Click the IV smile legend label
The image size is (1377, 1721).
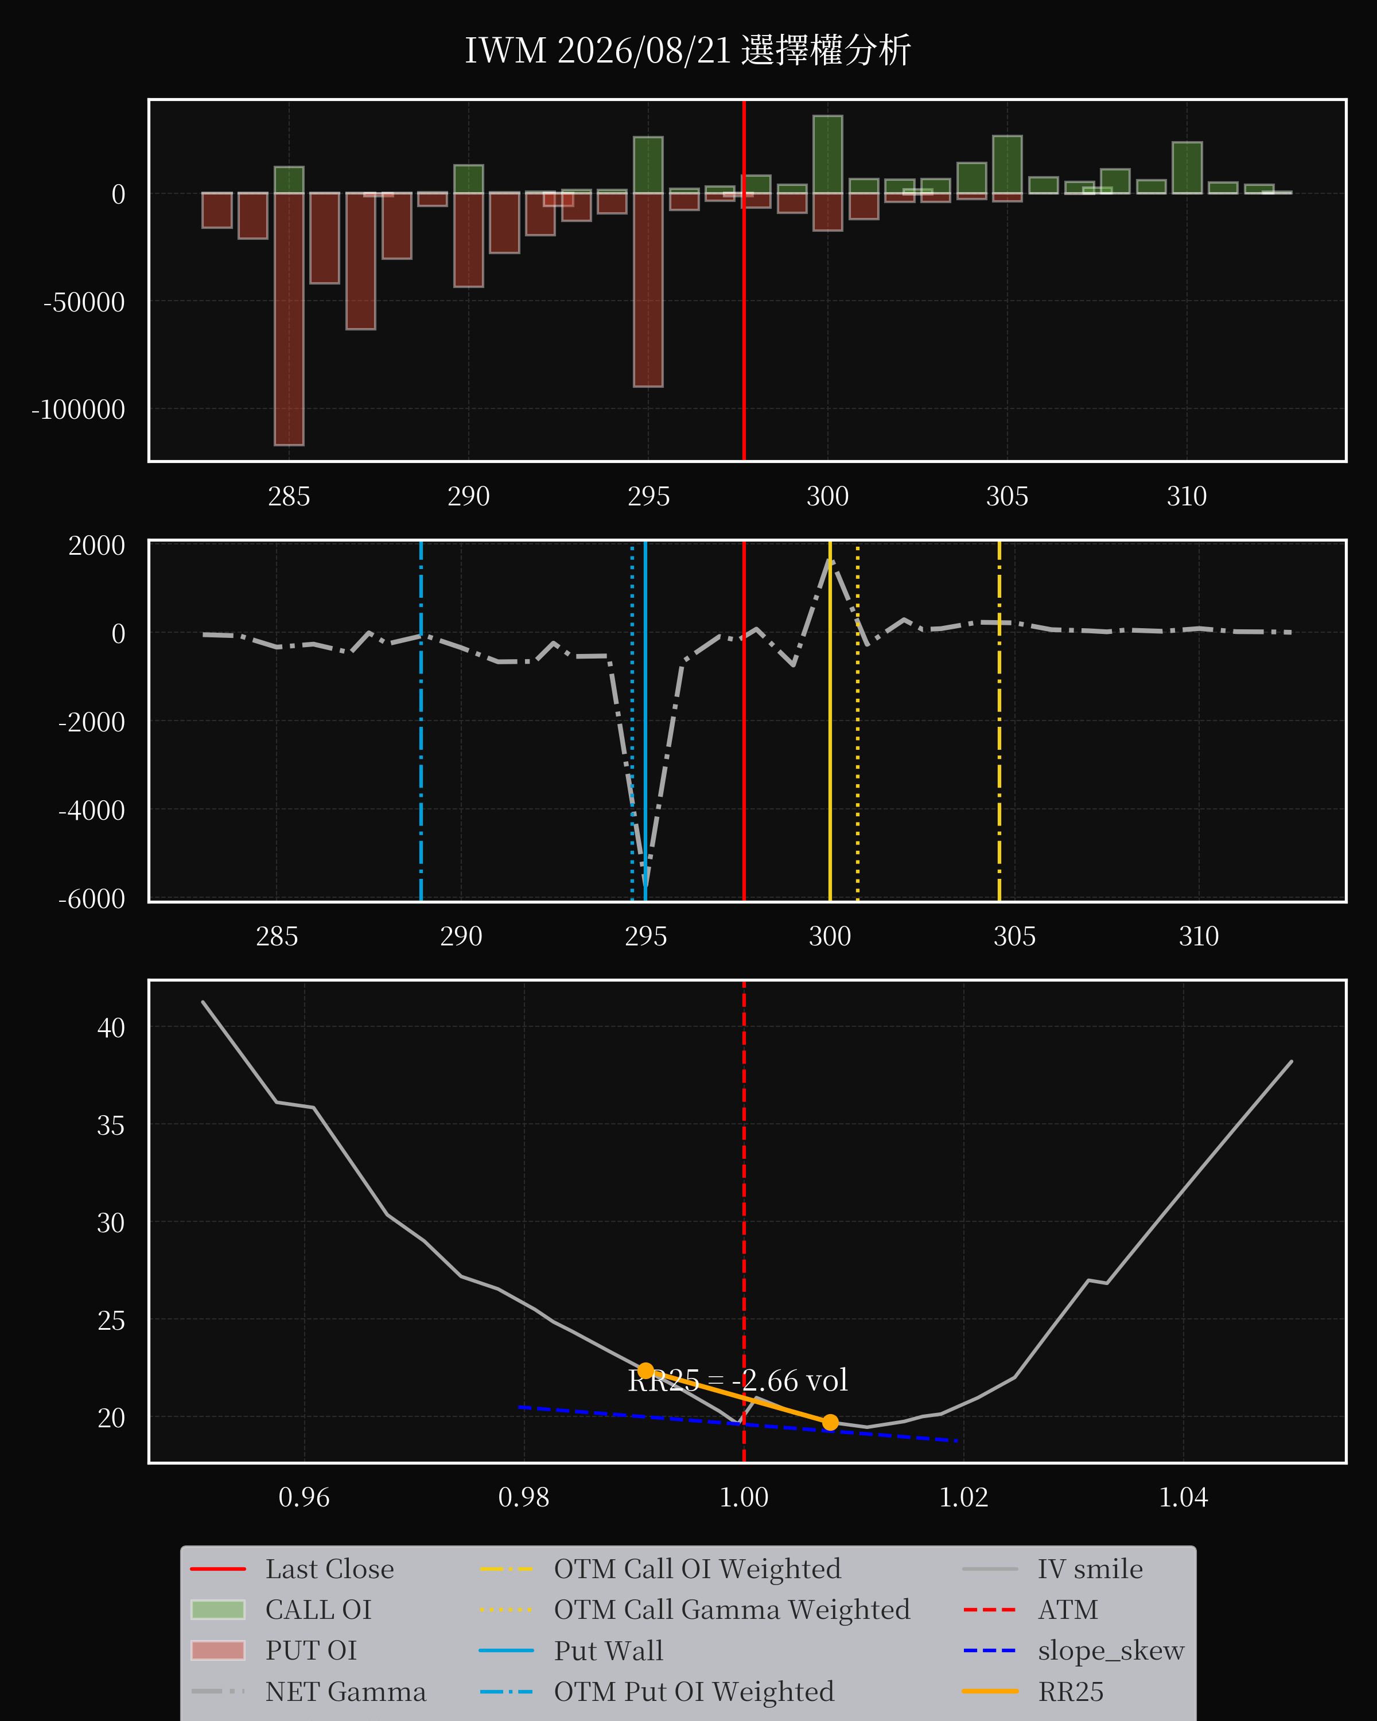pos(1090,1570)
